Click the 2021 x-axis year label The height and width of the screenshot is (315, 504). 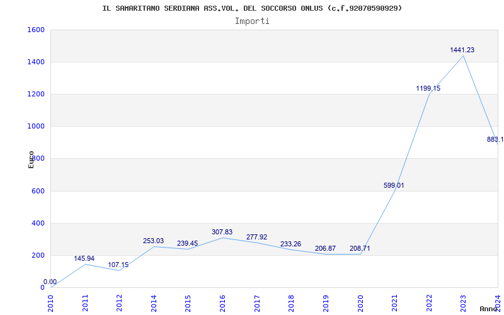395,303
